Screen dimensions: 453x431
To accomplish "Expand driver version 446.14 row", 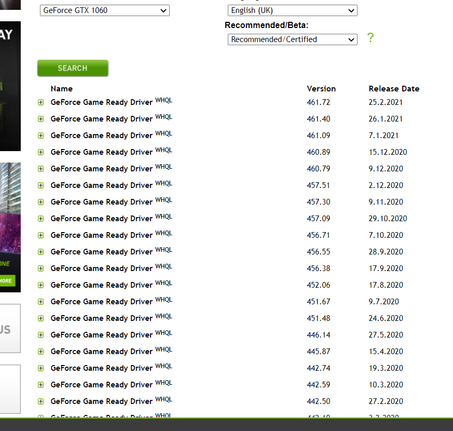I will pyautogui.click(x=41, y=335).
